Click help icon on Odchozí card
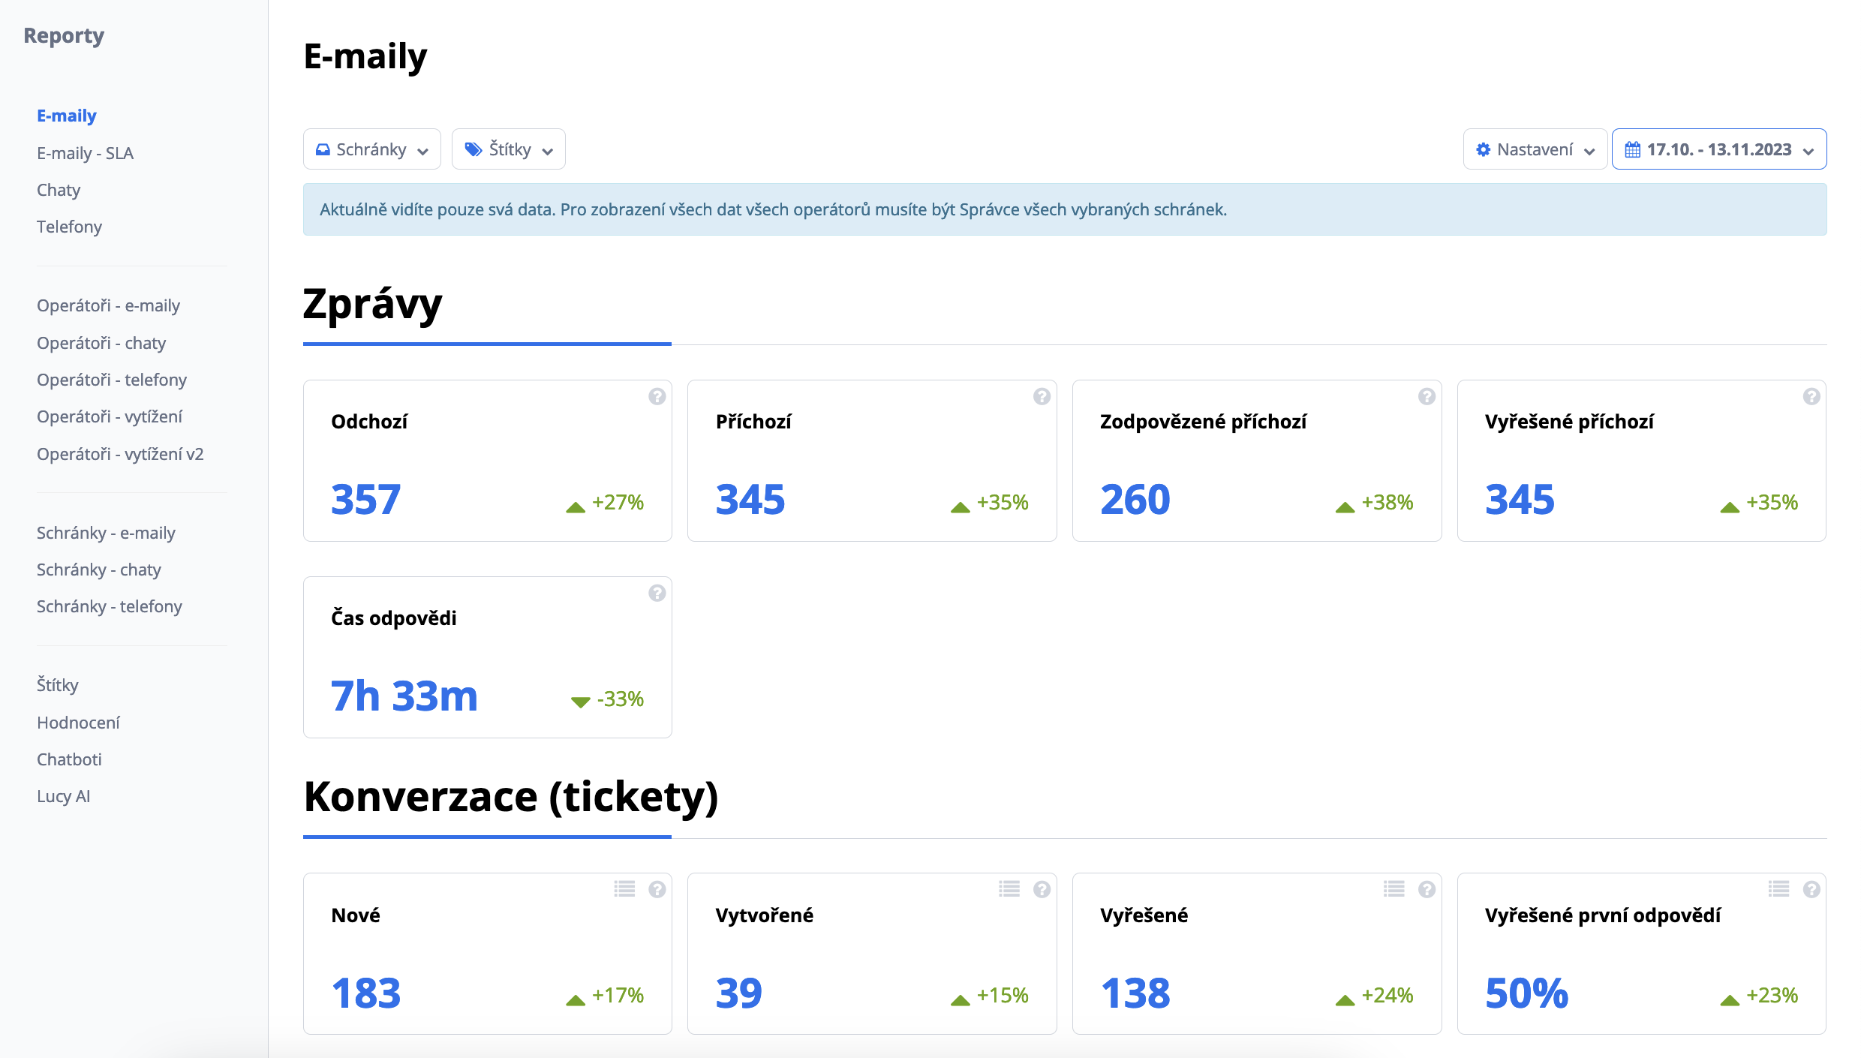The height and width of the screenshot is (1058, 1861). (657, 396)
